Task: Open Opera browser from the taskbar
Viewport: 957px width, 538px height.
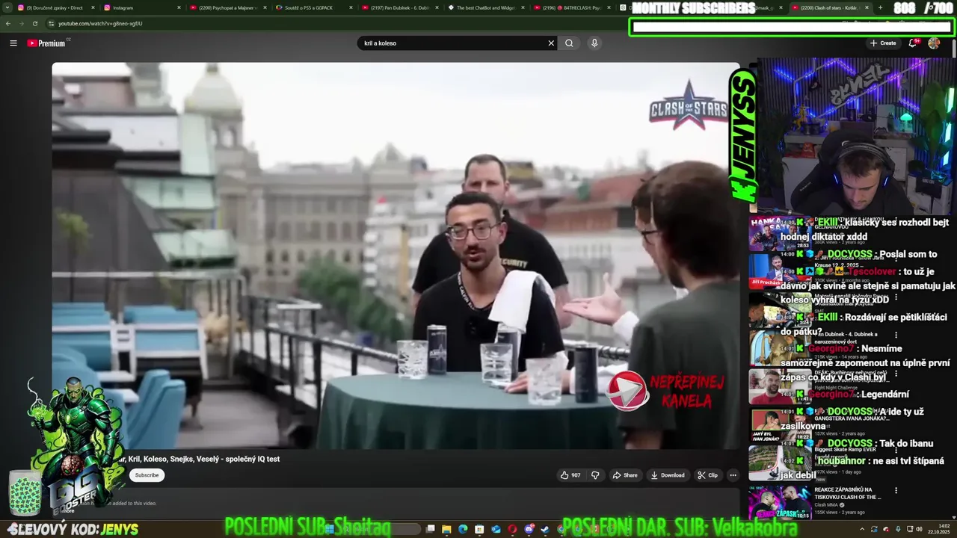Action: [513, 529]
